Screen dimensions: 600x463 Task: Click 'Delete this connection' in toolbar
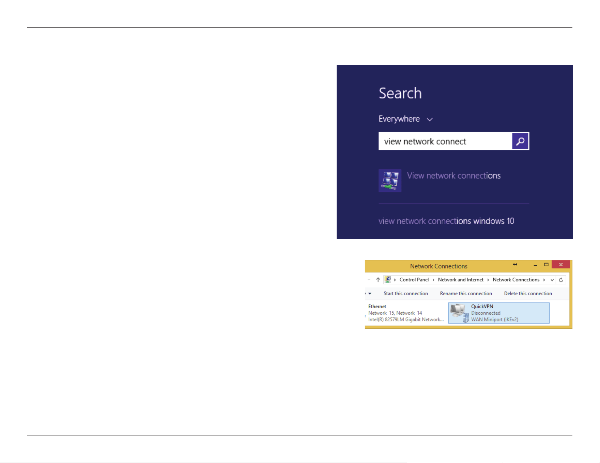coord(528,294)
